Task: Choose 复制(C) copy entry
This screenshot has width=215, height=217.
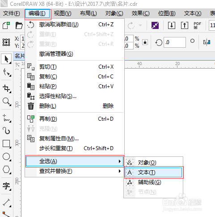Action: click(75, 77)
